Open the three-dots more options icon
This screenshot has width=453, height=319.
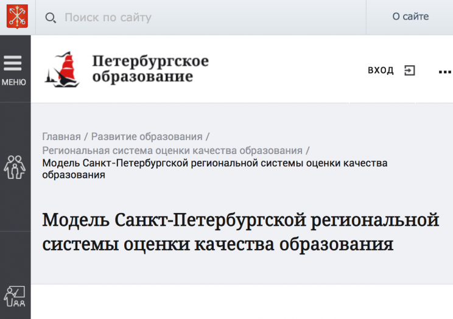(444, 71)
